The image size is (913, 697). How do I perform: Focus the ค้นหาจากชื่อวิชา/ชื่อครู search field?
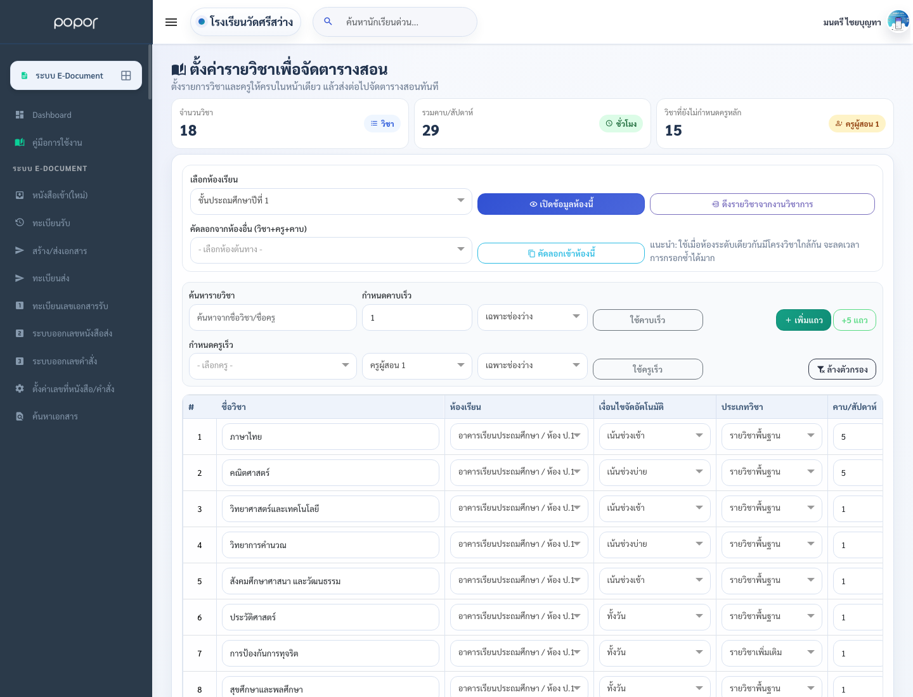click(x=273, y=317)
